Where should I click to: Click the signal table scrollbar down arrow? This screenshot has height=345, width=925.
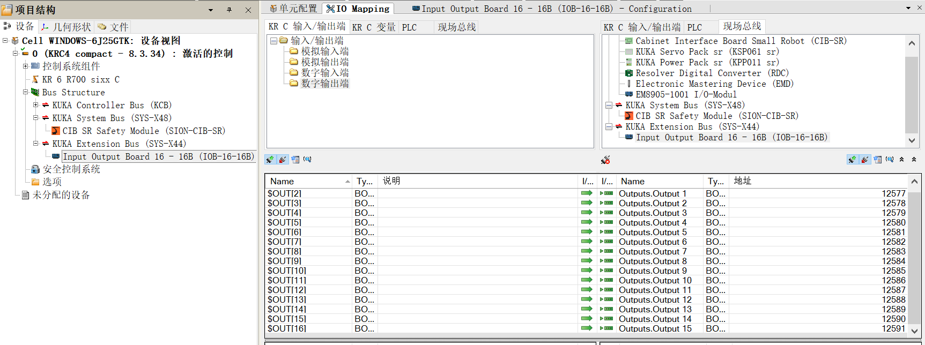pos(915,331)
